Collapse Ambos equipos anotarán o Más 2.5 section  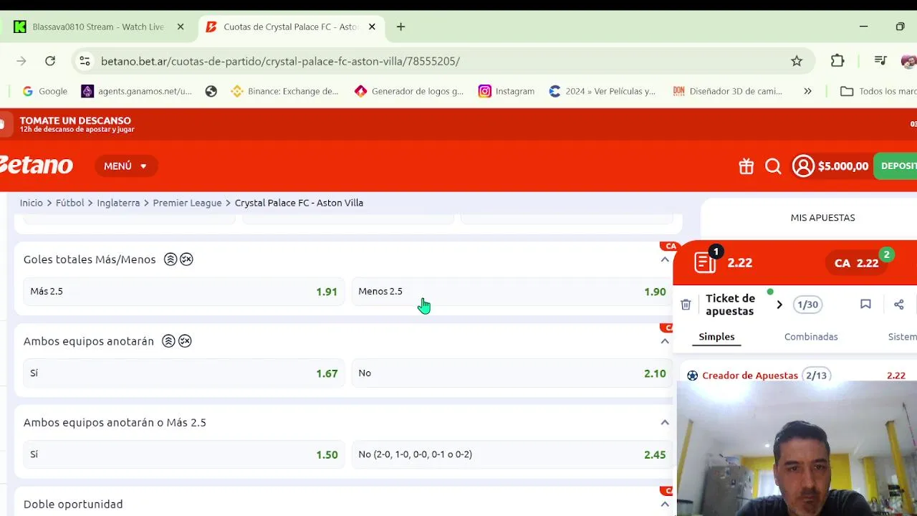[x=665, y=423]
